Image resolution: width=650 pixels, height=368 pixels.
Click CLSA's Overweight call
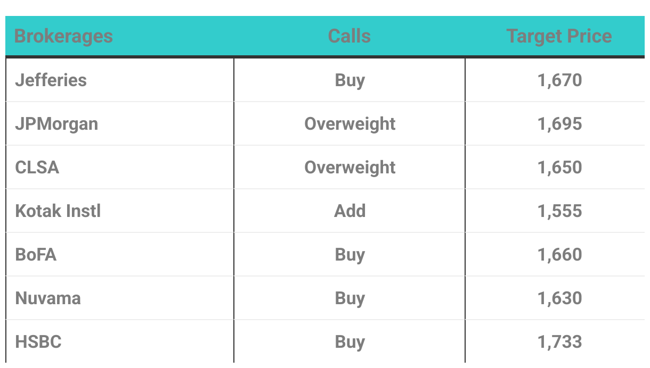350,168
